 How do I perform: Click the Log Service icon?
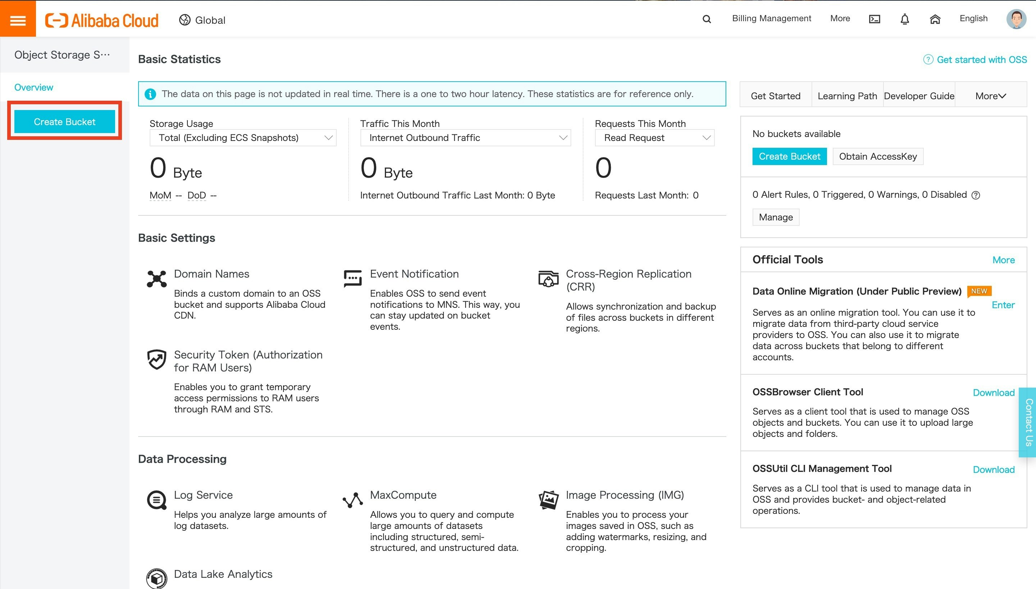pyautogui.click(x=156, y=500)
